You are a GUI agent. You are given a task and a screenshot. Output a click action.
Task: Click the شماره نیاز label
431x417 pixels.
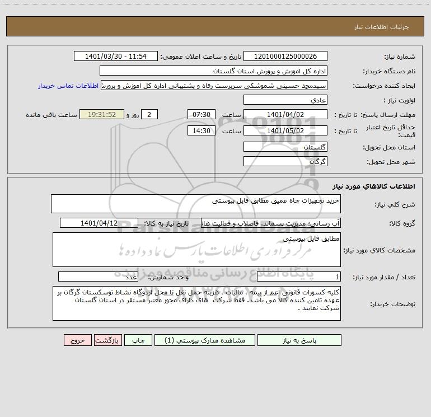click(400, 57)
